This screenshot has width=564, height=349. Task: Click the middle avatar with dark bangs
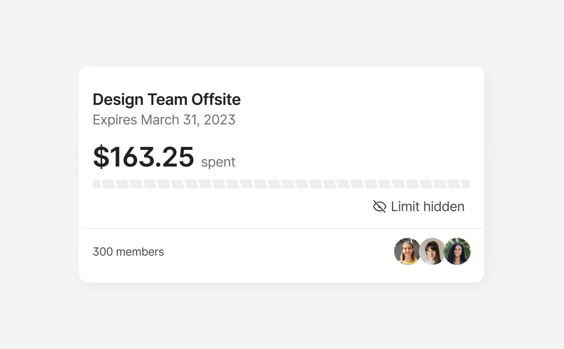click(432, 251)
